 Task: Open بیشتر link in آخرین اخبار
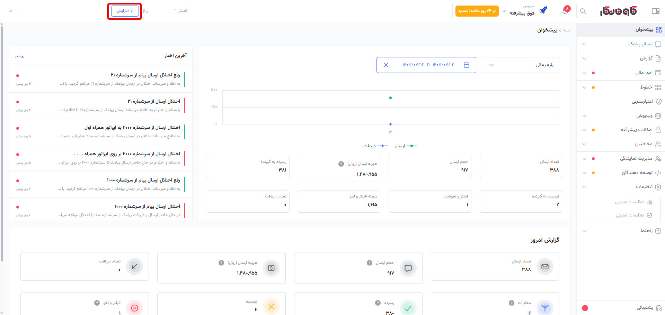20,56
